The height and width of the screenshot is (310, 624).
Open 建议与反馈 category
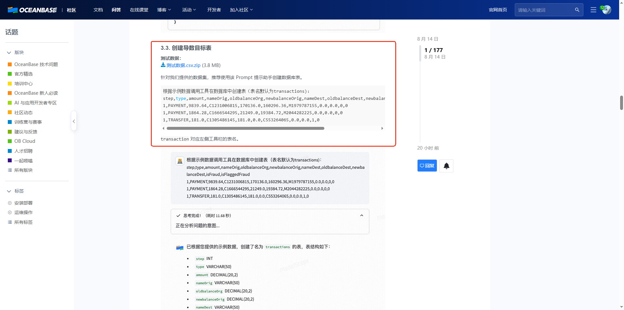pos(26,132)
